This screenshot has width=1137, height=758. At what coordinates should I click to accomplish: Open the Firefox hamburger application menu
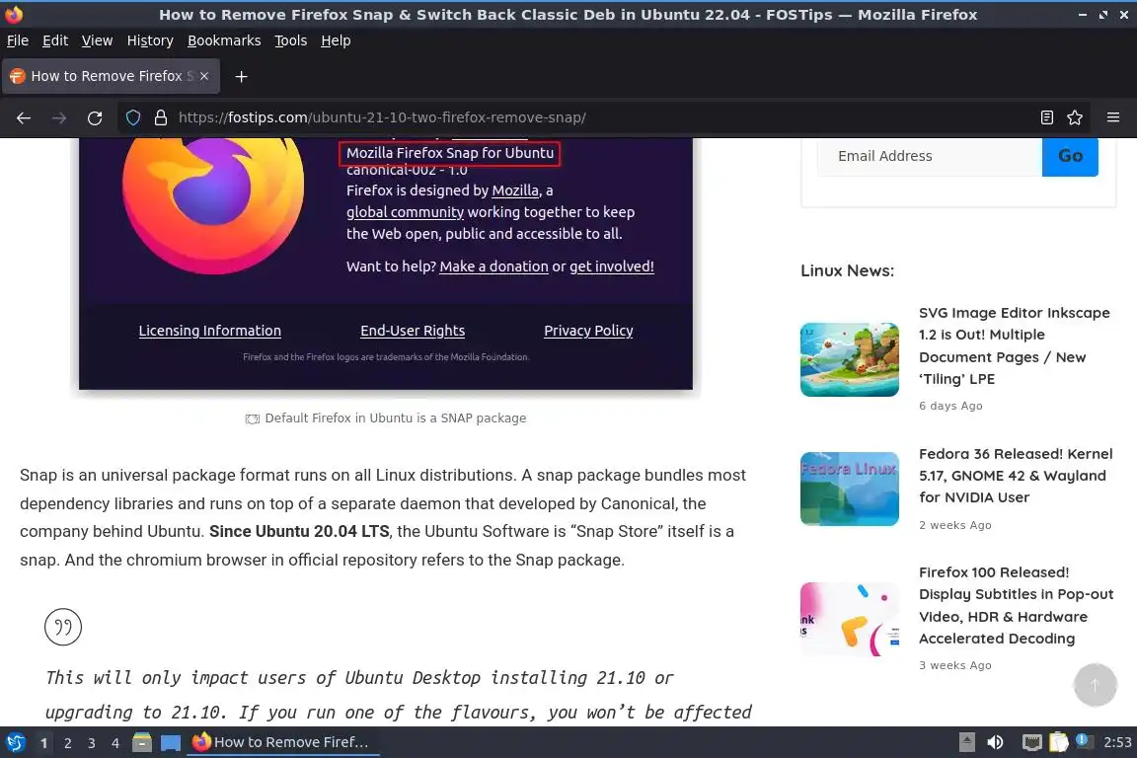[1113, 117]
